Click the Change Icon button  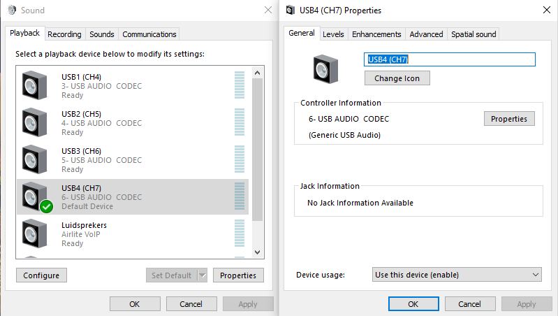click(397, 78)
